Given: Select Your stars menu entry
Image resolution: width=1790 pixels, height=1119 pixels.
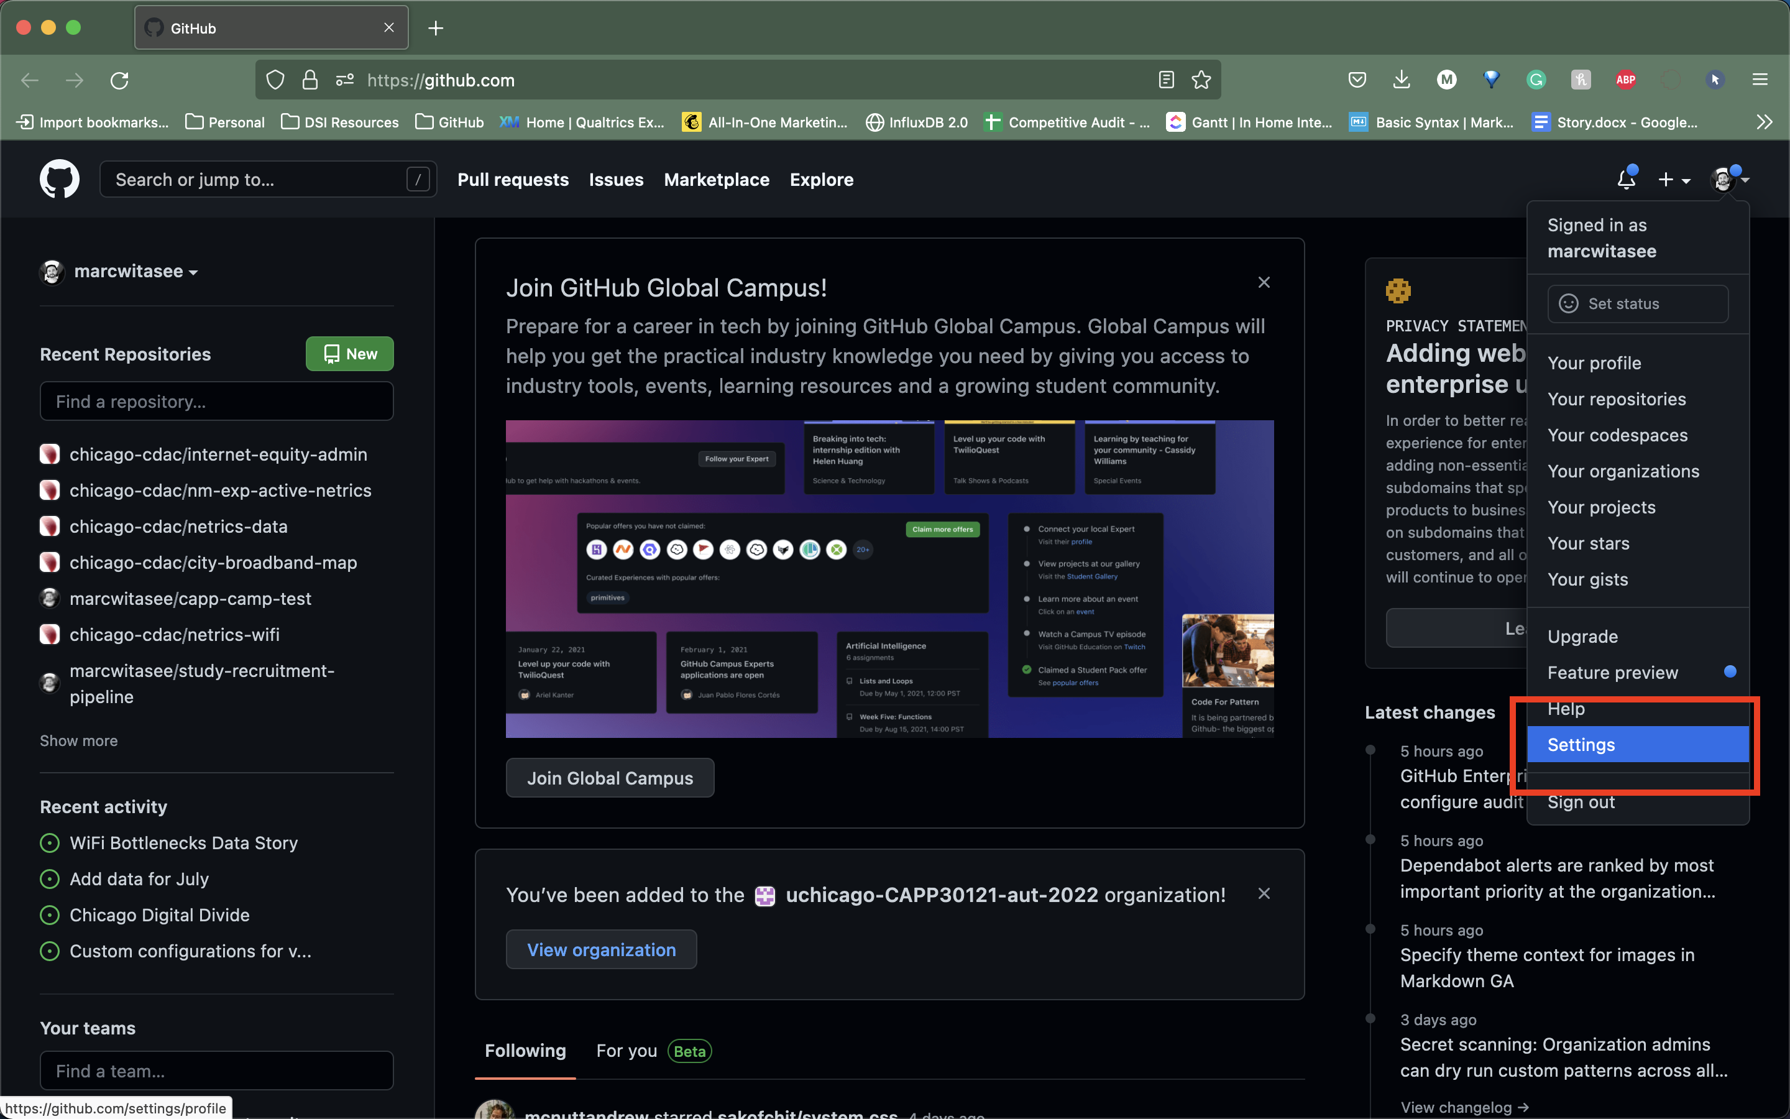Looking at the screenshot, I should (1638, 543).
